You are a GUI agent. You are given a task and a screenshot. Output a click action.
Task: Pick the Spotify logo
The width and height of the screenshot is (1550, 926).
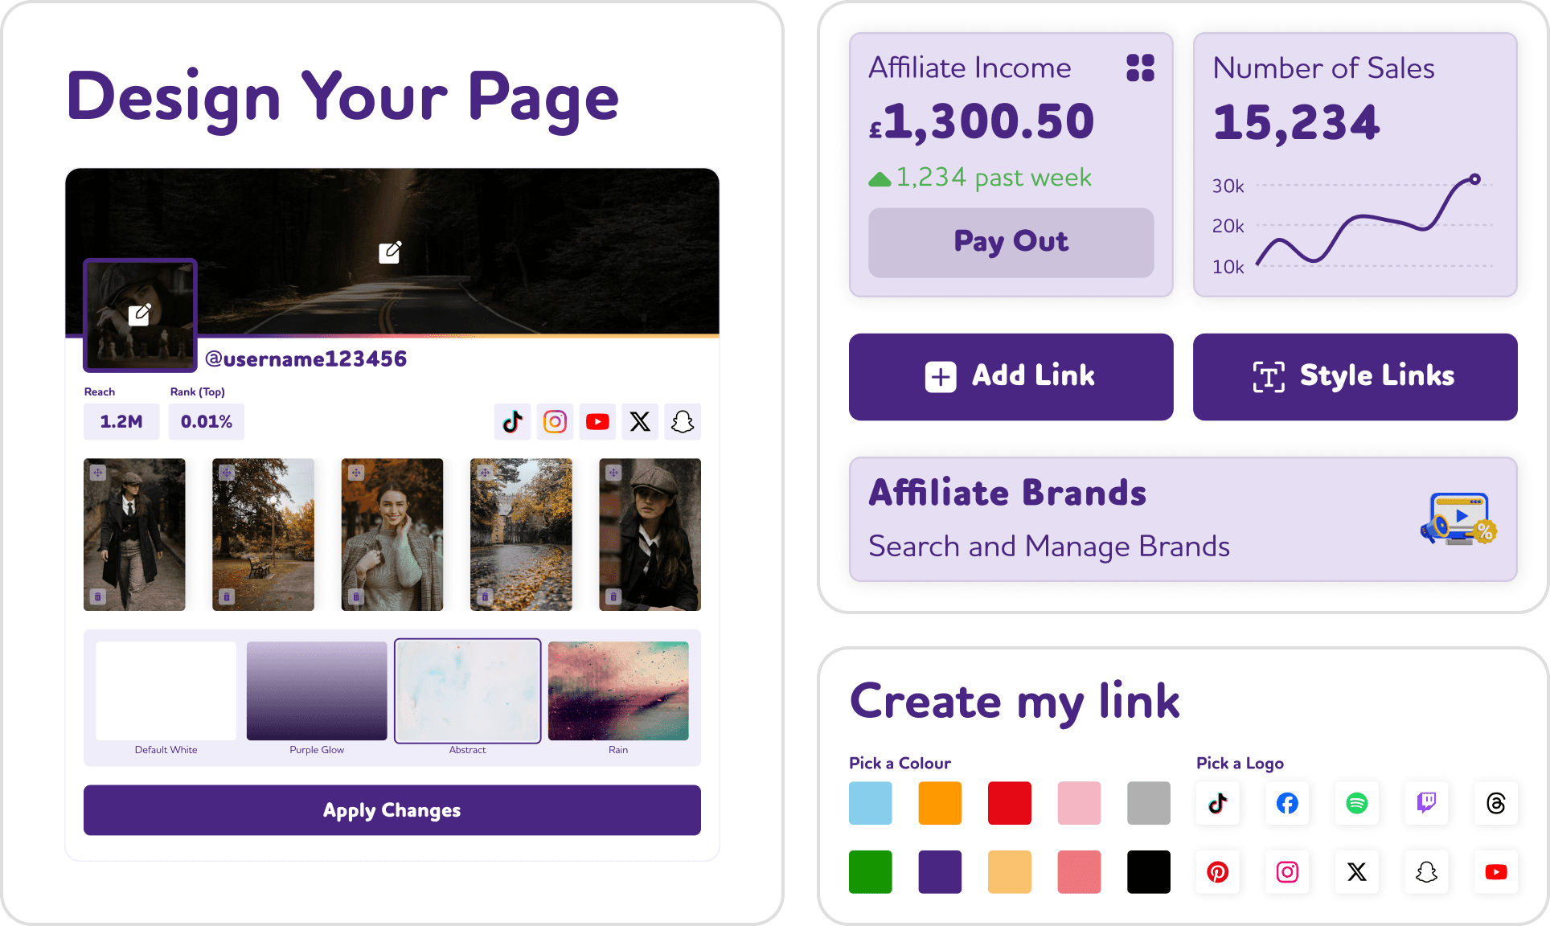pos(1357,803)
